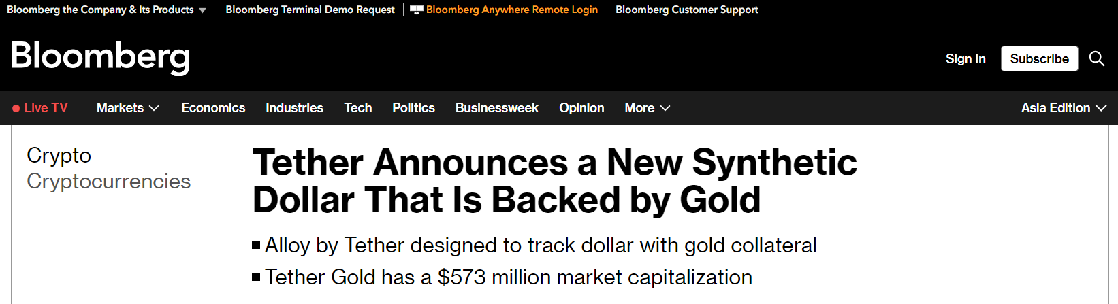Select the Tech nav item
Image resolution: width=1118 pixels, height=304 pixels.
(x=357, y=108)
